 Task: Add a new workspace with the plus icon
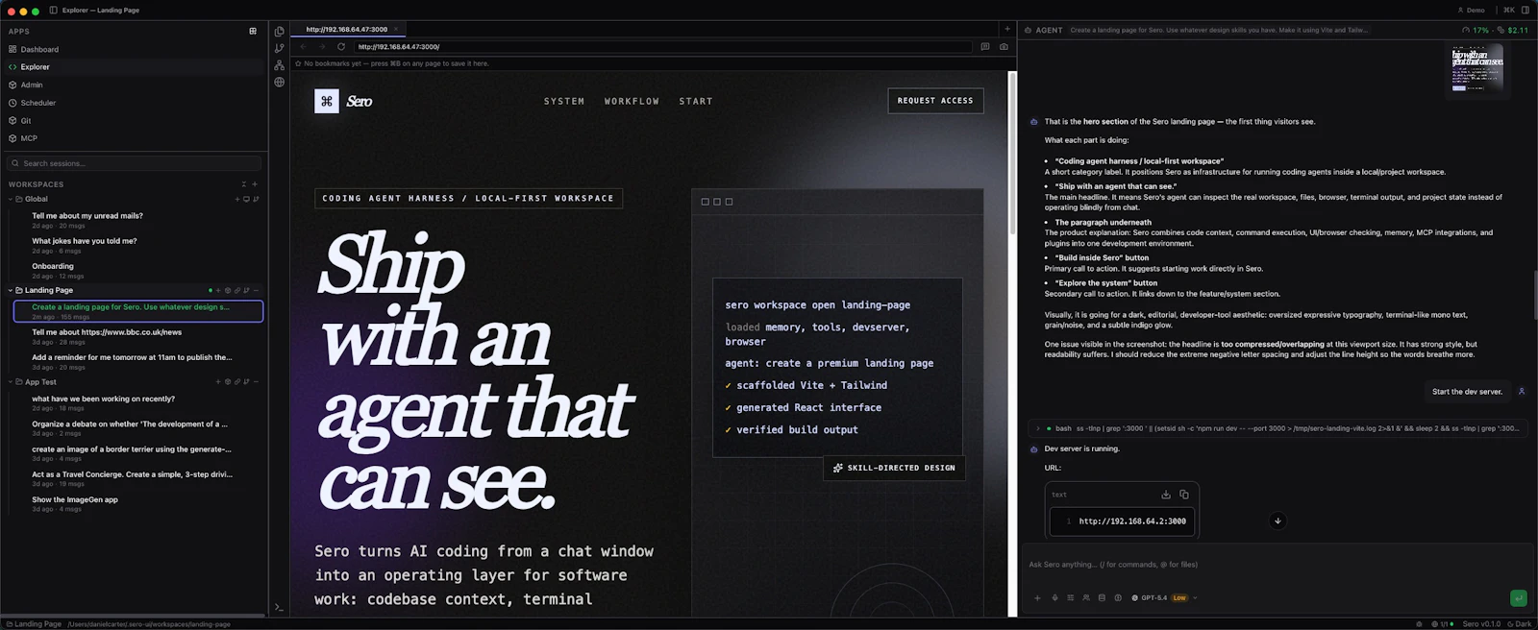(x=255, y=184)
